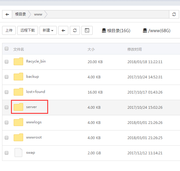Open the wwwroot folder name

[x=34, y=137]
